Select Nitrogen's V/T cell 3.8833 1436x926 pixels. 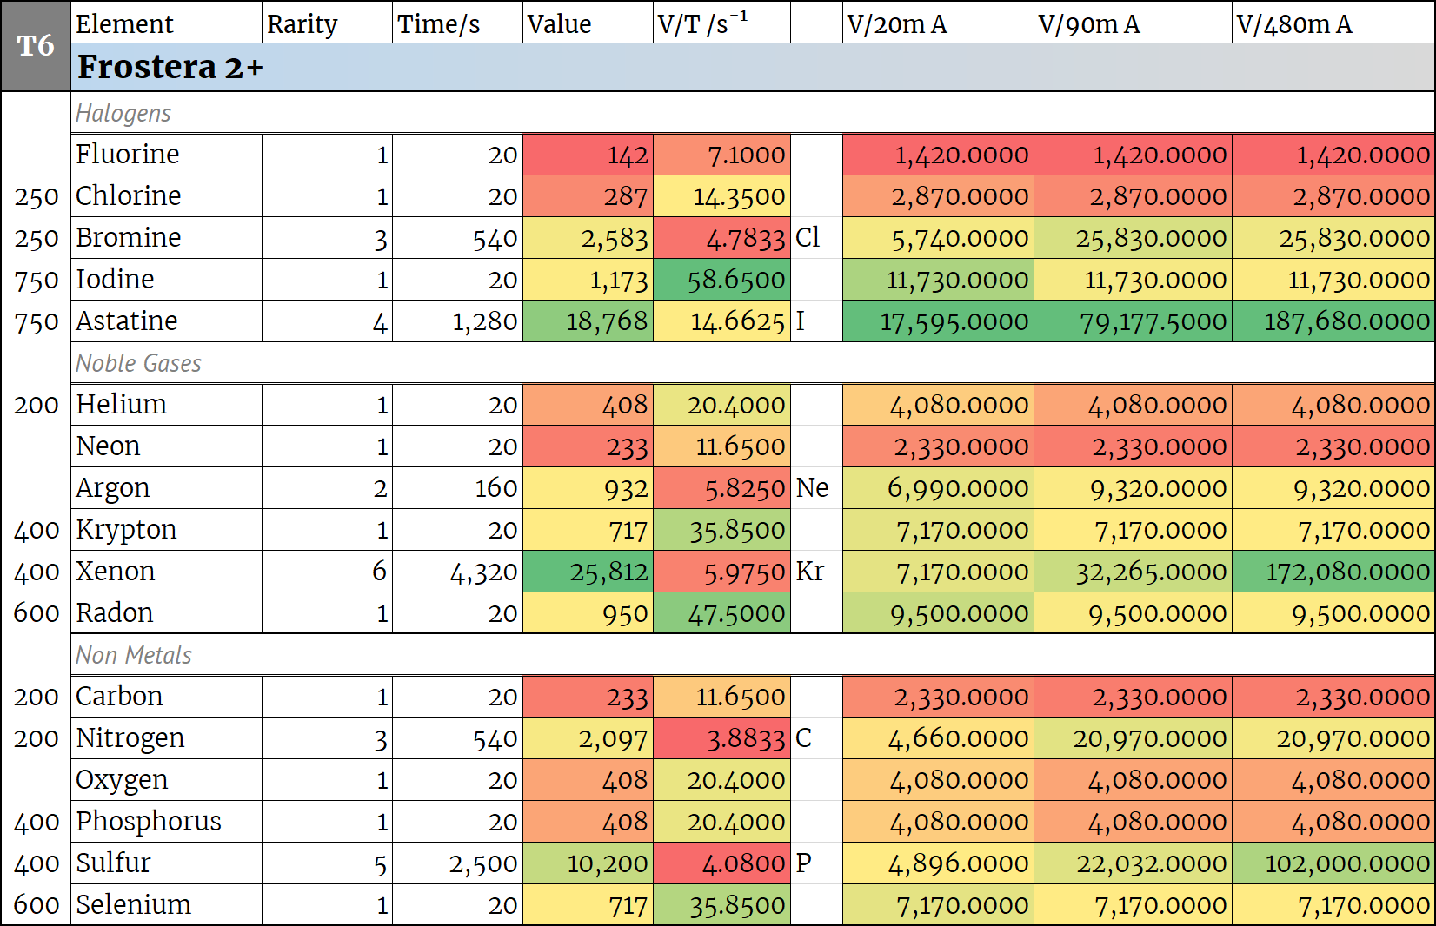pos(721,738)
